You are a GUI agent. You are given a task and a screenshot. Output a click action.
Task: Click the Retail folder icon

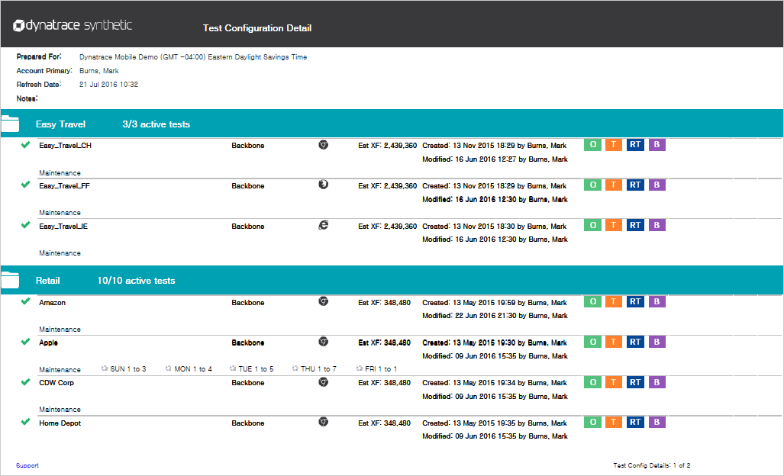[10, 280]
